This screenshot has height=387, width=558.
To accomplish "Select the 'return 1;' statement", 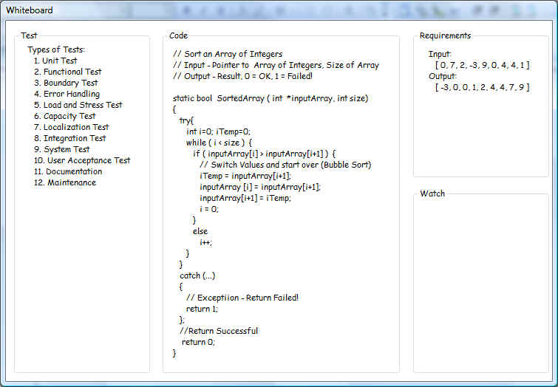I will pyautogui.click(x=202, y=309).
